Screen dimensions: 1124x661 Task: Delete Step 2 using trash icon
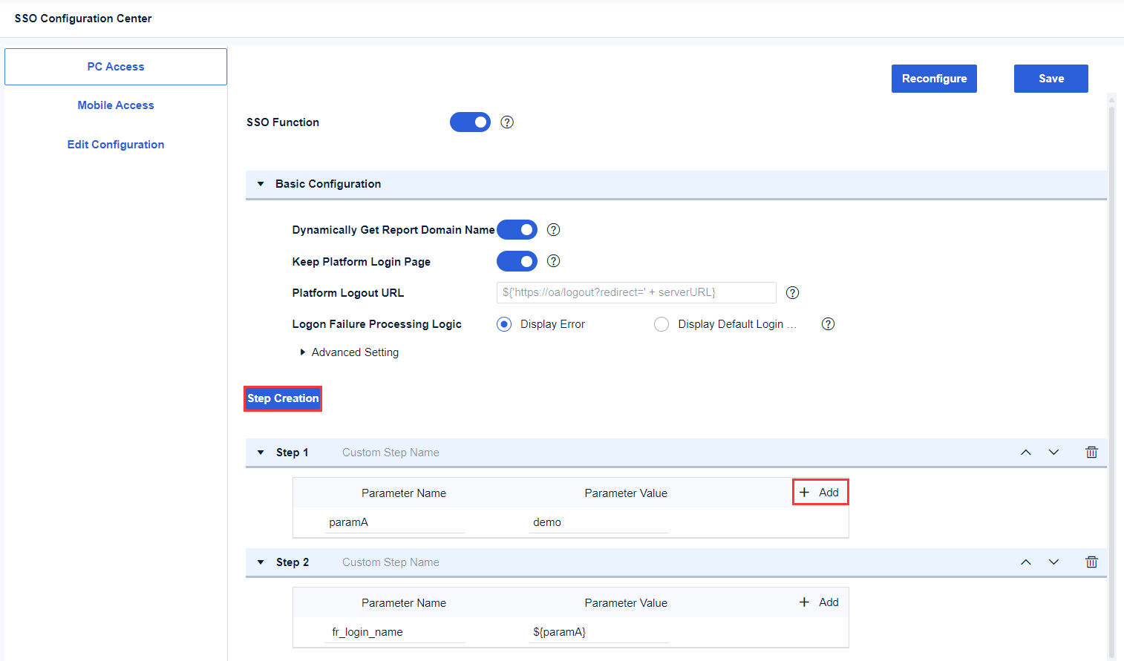click(1091, 562)
